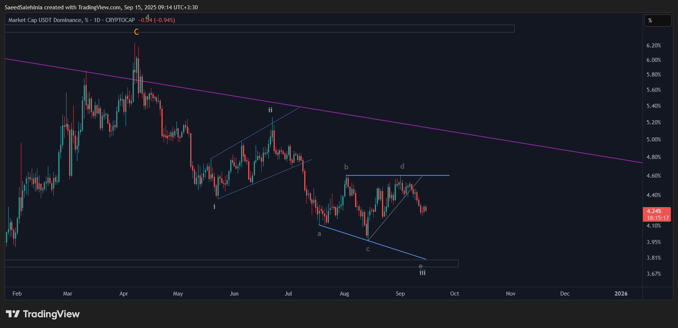The height and width of the screenshot is (328, 678).
Task: Click the 3.81% price axis label
Action: [x=654, y=258]
